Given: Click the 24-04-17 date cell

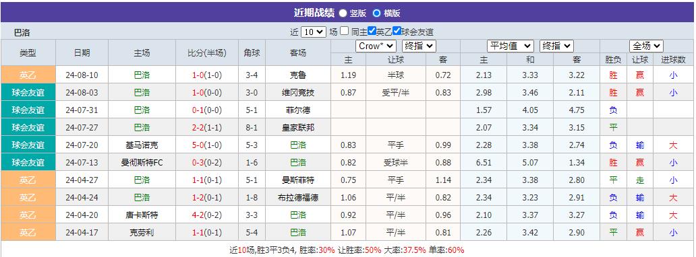Looking at the screenshot, I should pos(82,233).
